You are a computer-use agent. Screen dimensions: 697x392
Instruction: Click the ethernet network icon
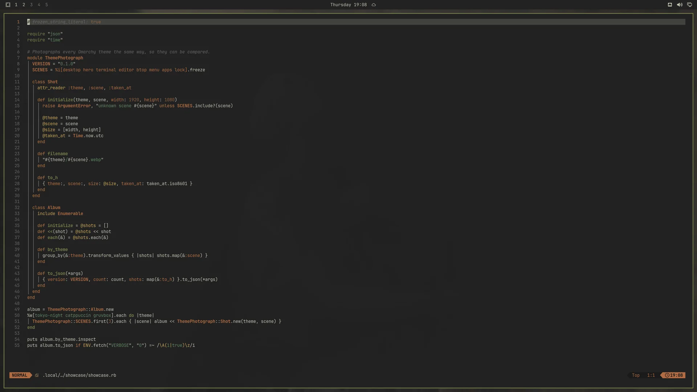(670, 5)
